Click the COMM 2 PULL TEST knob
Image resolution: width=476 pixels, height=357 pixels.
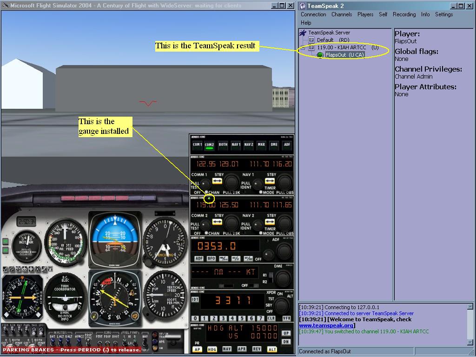(205, 225)
